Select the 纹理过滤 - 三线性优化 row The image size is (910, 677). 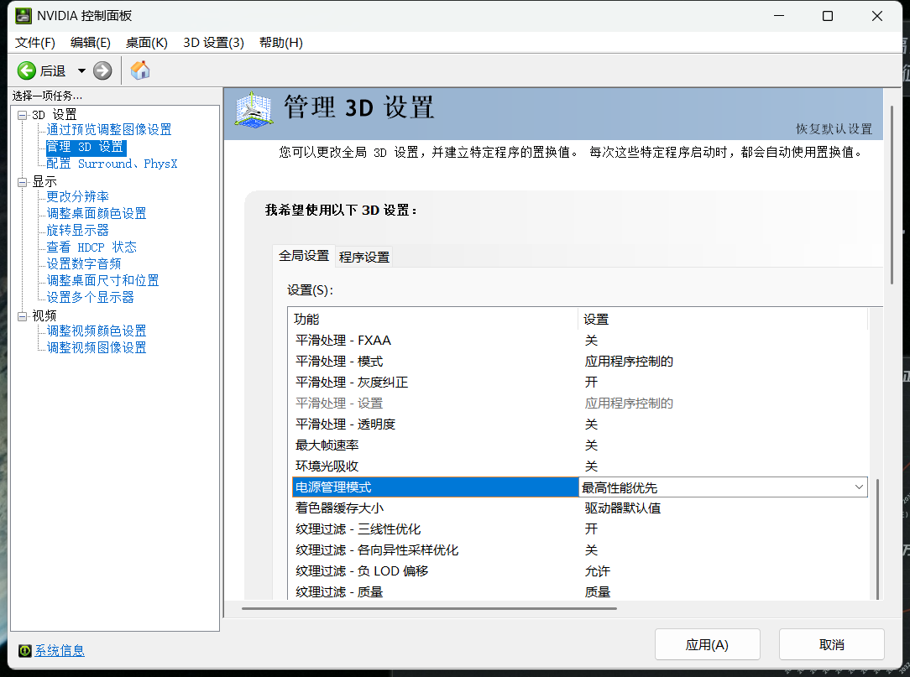point(580,529)
